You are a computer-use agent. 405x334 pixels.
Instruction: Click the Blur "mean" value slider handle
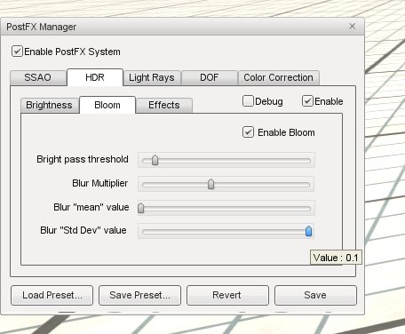tap(141, 208)
